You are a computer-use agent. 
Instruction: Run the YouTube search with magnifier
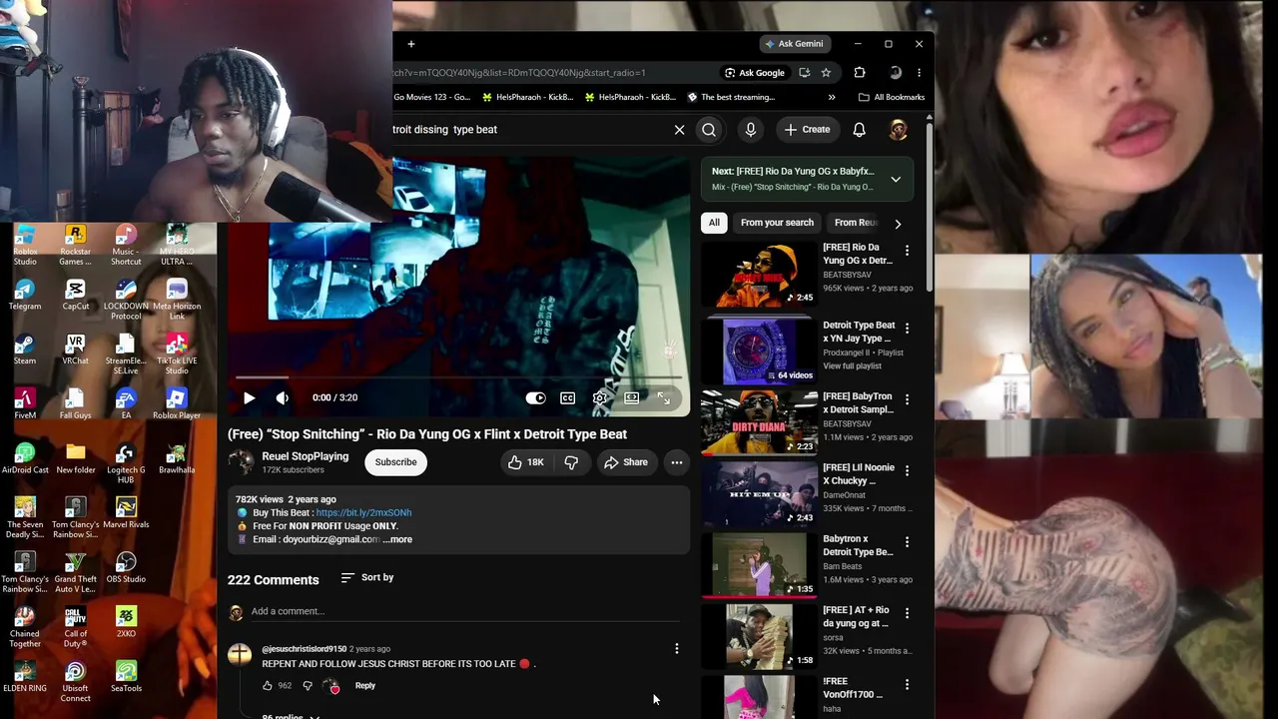point(709,130)
